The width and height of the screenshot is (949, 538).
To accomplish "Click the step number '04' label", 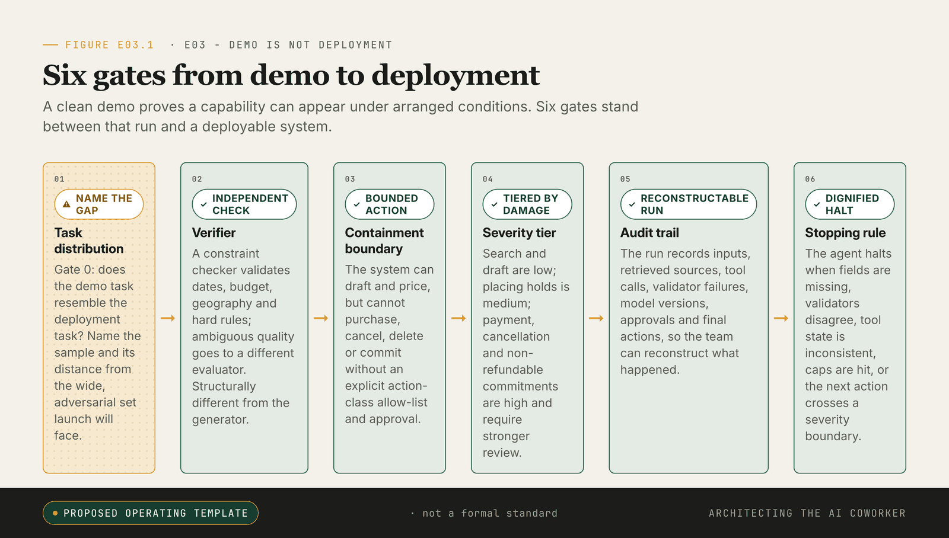I will (488, 179).
